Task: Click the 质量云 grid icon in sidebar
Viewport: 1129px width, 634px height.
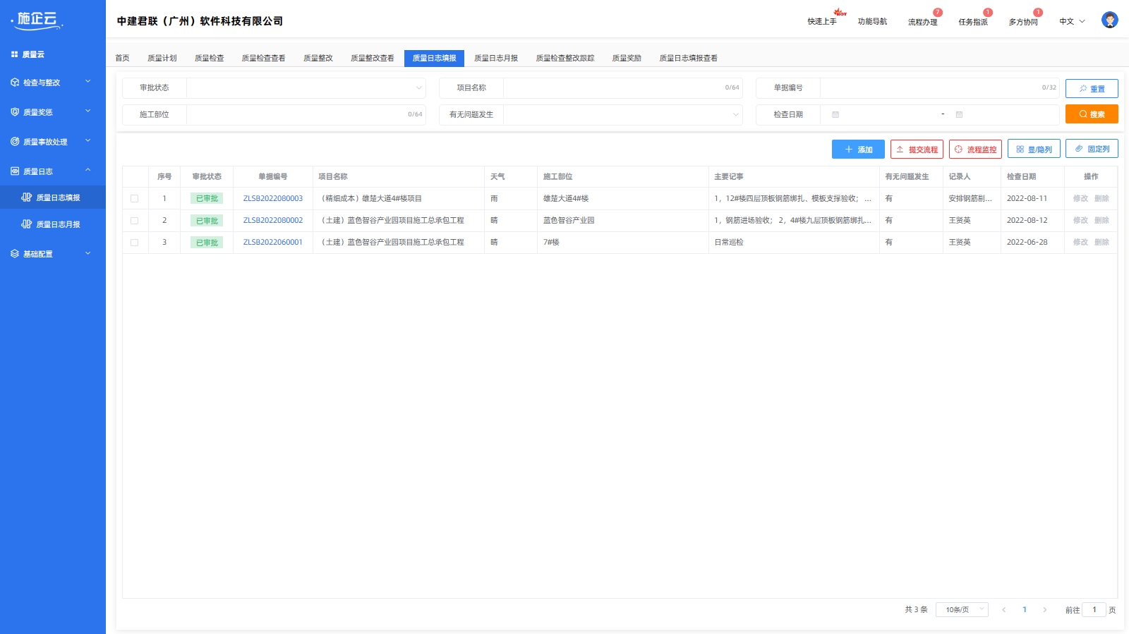Action: (x=14, y=54)
